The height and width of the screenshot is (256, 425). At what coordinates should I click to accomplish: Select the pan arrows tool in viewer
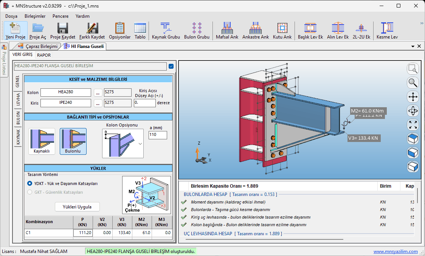pos(413,97)
